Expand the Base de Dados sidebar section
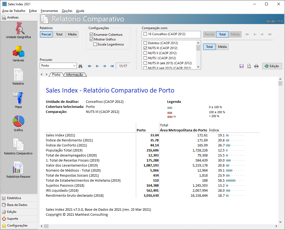The height and width of the screenshot is (230, 285). coord(19,205)
